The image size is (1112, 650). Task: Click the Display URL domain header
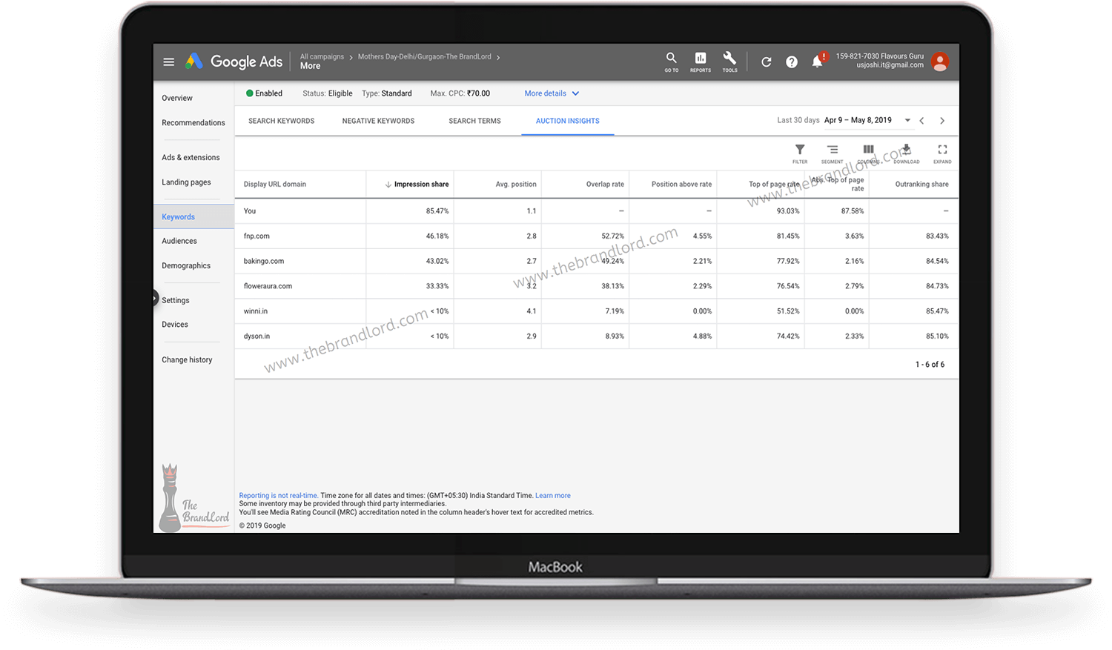pos(274,185)
